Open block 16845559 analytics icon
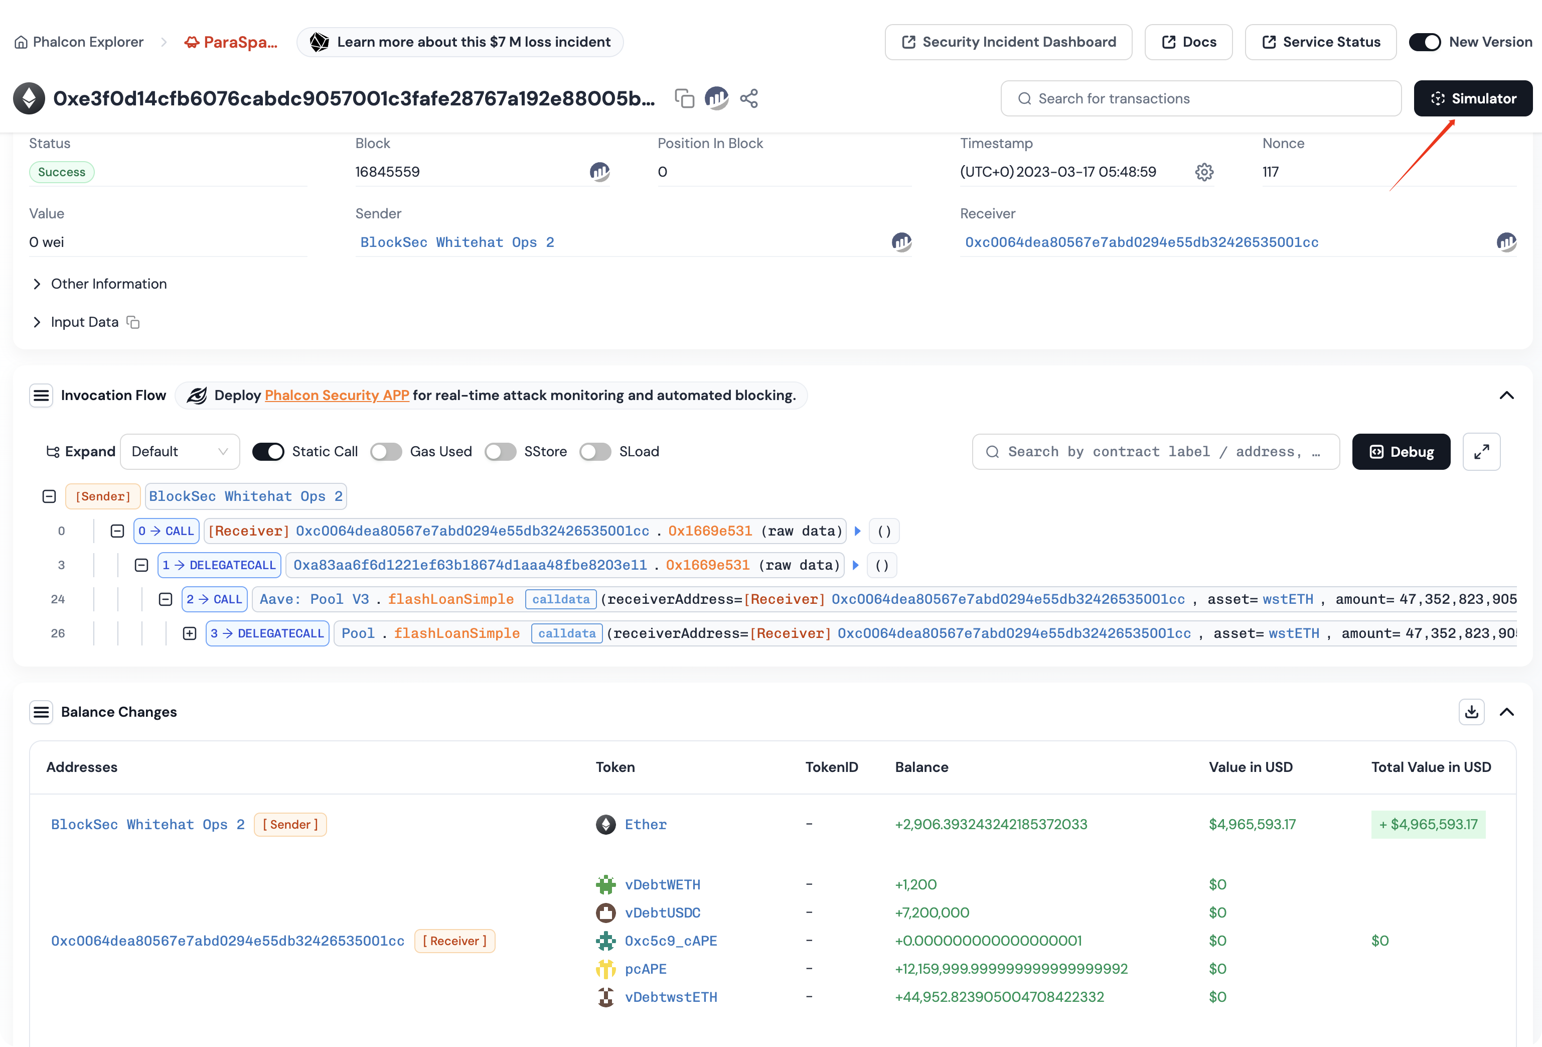 [x=599, y=172]
